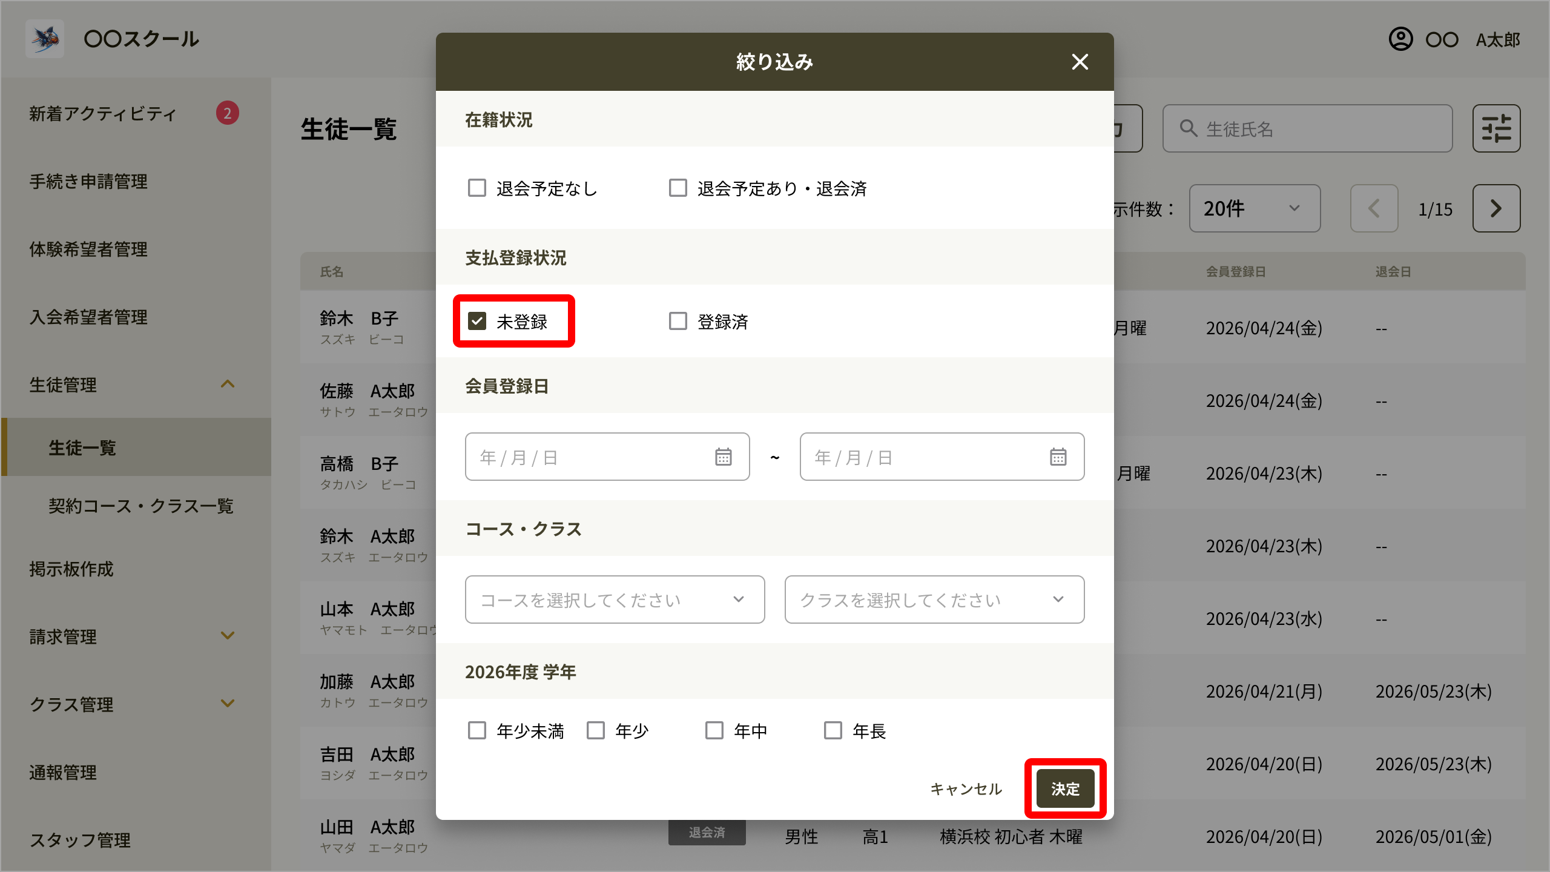Check the 退会予定あり・退会済 checkbox
Screen dimensions: 1550x872
(x=678, y=188)
